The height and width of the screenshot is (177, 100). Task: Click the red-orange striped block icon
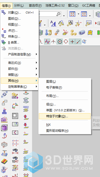4,162
